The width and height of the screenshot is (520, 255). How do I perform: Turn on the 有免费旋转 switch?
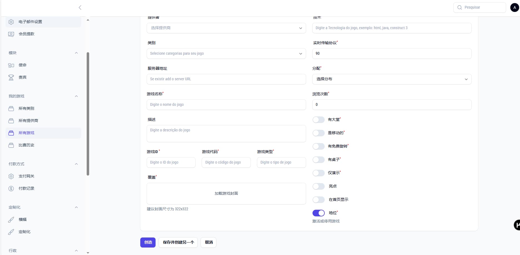pos(318,146)
